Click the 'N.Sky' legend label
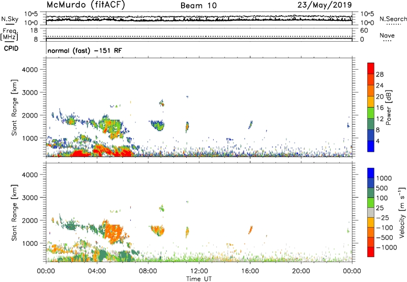 (x=10, y=19)
